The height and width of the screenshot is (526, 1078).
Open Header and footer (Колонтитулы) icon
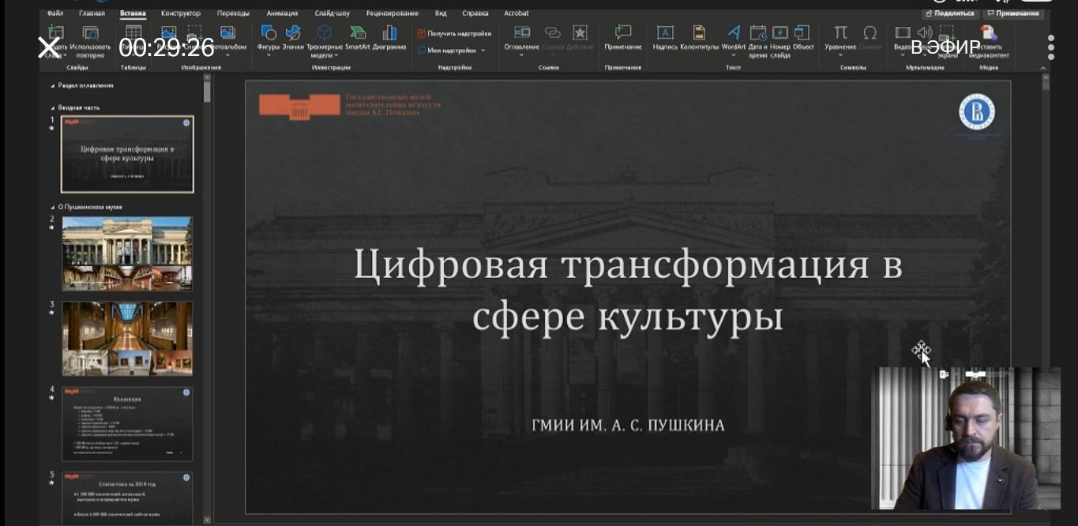coord(699,32)
